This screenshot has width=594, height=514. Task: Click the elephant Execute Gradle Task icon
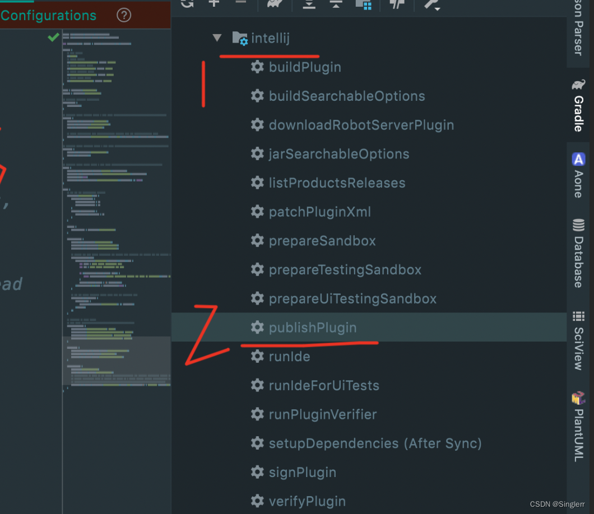point(275,3)
